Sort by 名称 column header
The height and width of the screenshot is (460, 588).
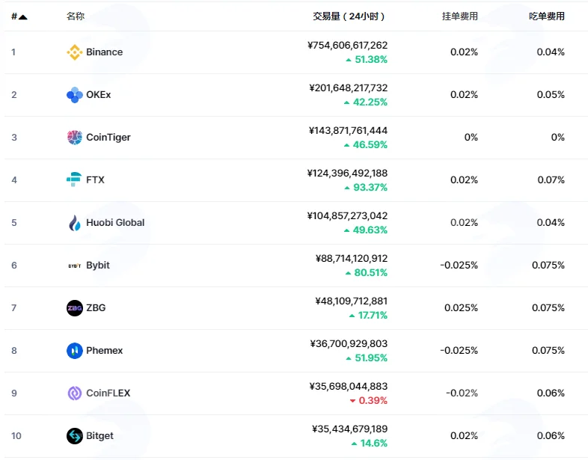coord(76,16)
